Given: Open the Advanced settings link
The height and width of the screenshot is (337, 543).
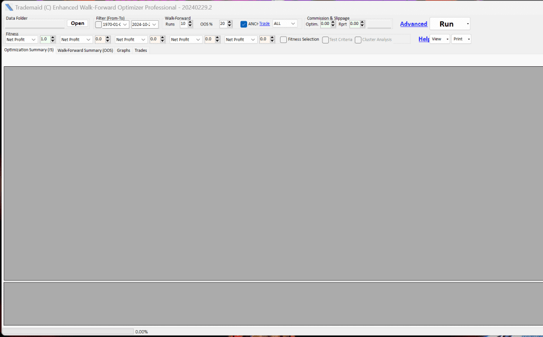Looking at the screenshot, I should pyautogui.click(x=414, y=24).
